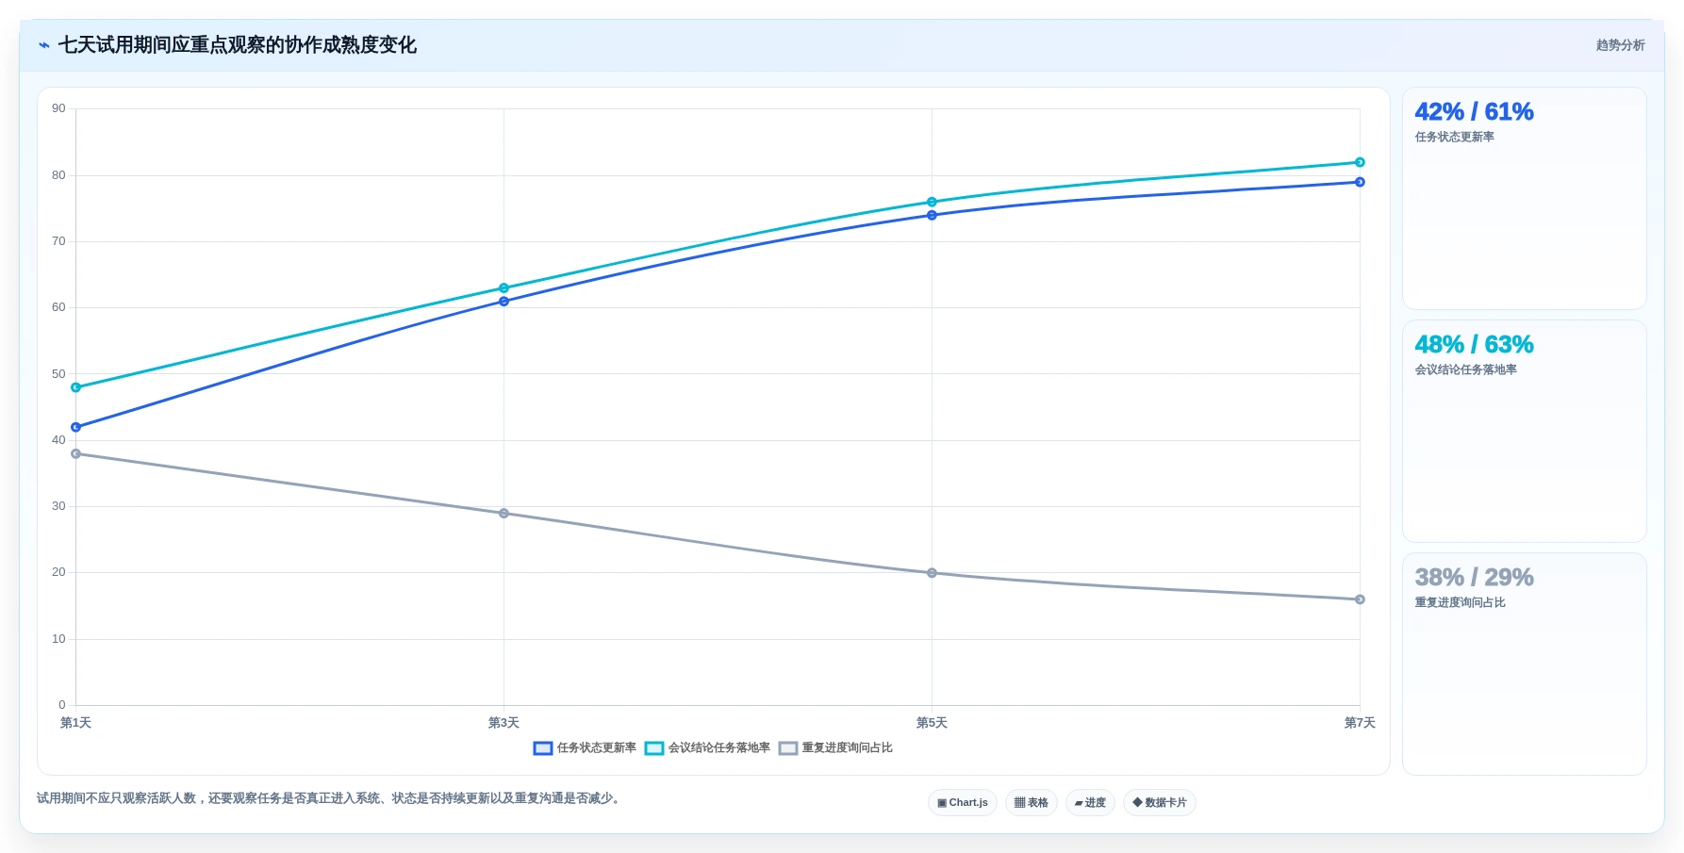Select the 数据卡片 tag
Viewport: 1684px width, 853px height.
tap(1160, 803)
